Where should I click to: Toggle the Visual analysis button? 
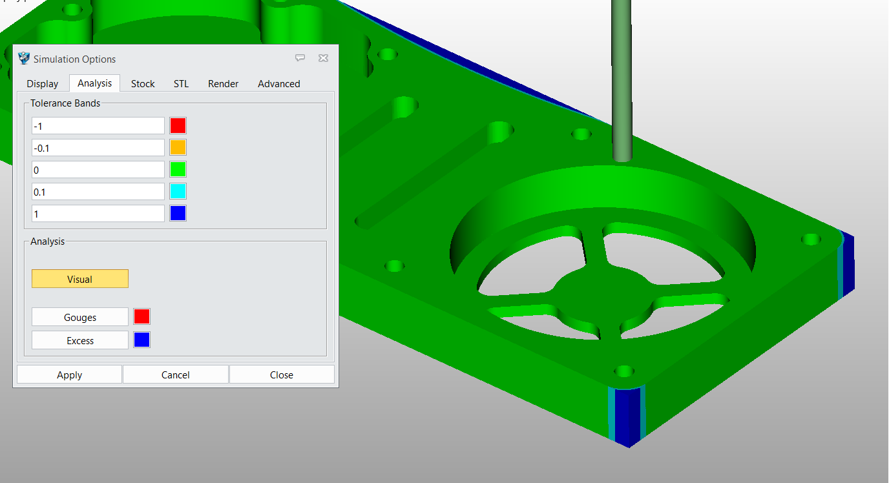(x=80, y=279)
